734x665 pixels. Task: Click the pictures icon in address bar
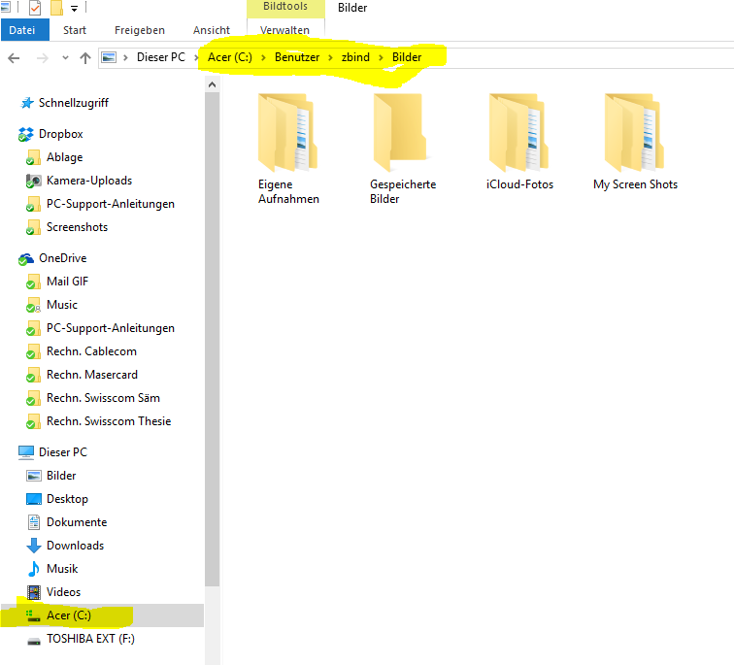click(109, 57)
